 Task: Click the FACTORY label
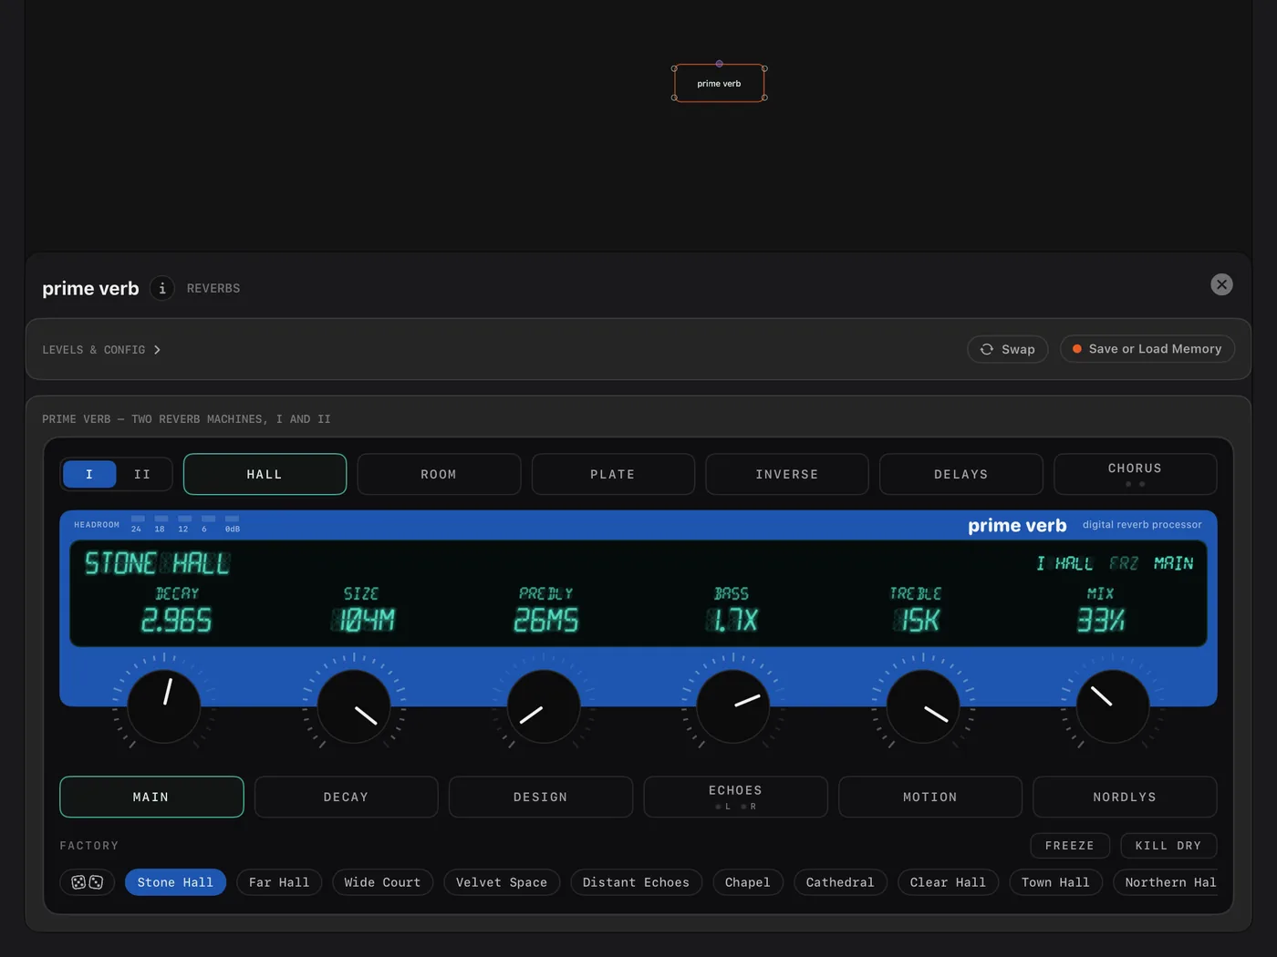(89, 846)
